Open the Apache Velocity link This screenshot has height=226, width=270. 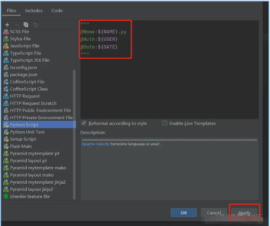(x=95, y=144)
